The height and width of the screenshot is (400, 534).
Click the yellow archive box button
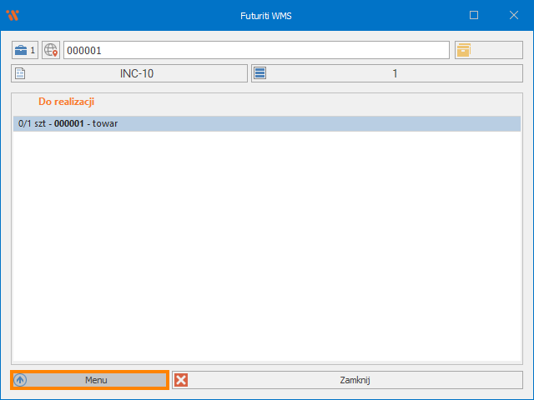click(x=464, y=50)
